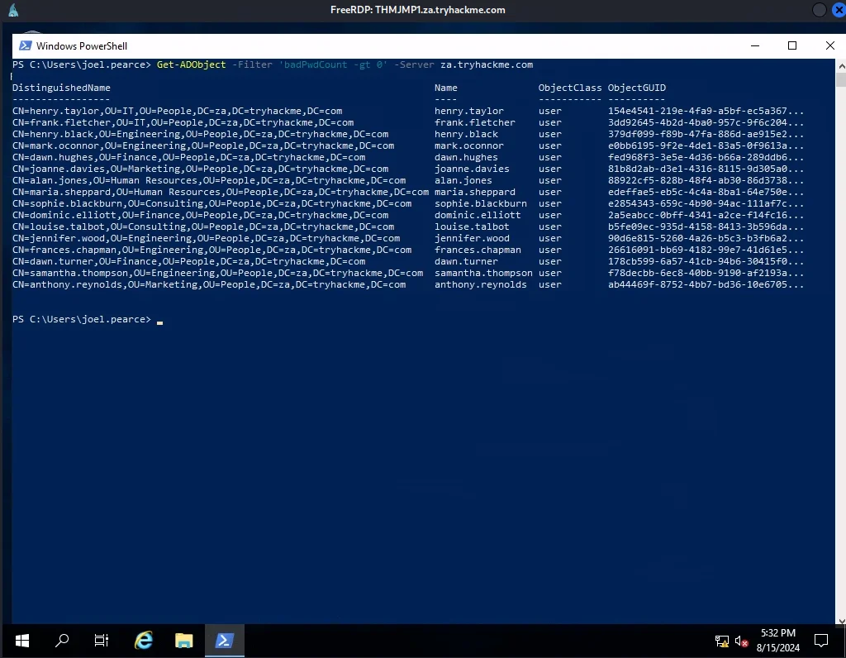Screen dimensions: 846x658
Task: Click GUID starting 379df099-f89b
Action: coord(706,134)
